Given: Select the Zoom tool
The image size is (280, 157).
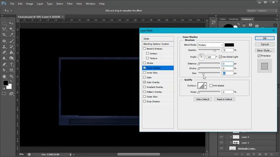Looking at the screenshot, I should pyautogui.click(x=11, y=76).
